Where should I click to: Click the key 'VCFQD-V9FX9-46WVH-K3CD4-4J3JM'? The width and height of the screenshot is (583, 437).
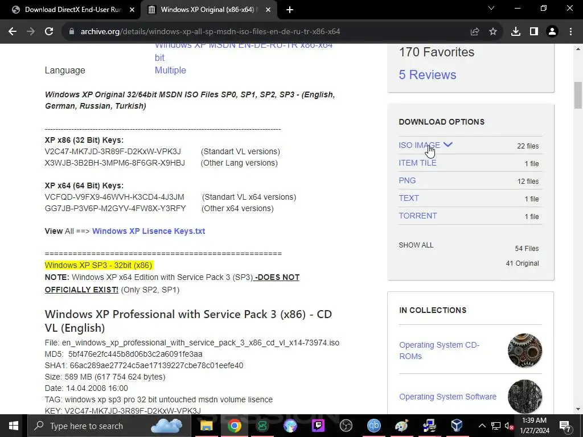pyautogui.click(x=114, y=197)
